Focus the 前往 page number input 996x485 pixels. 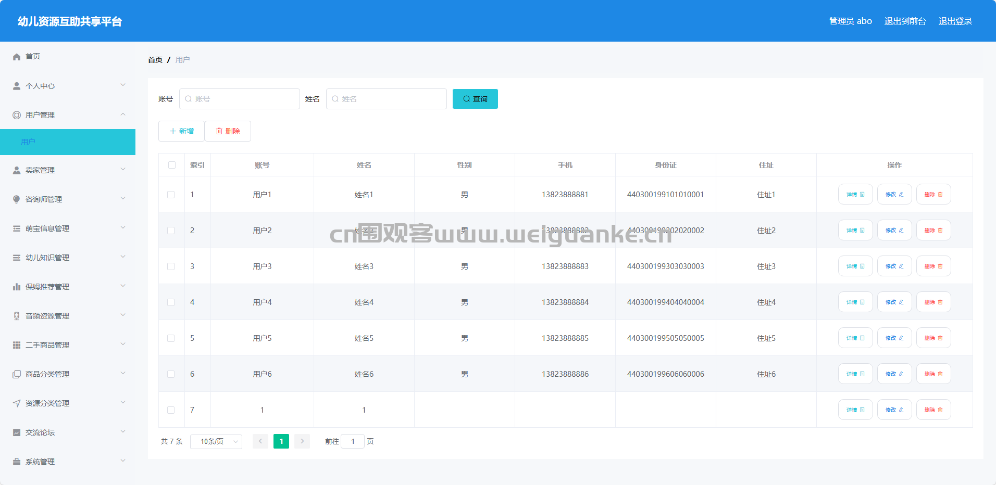point(353,441)
